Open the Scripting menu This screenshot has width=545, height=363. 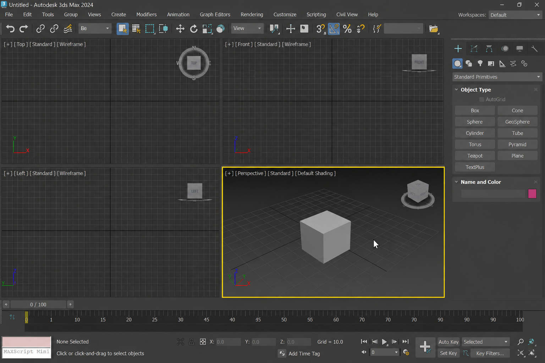pyautogui.click(x=316, y=15)
